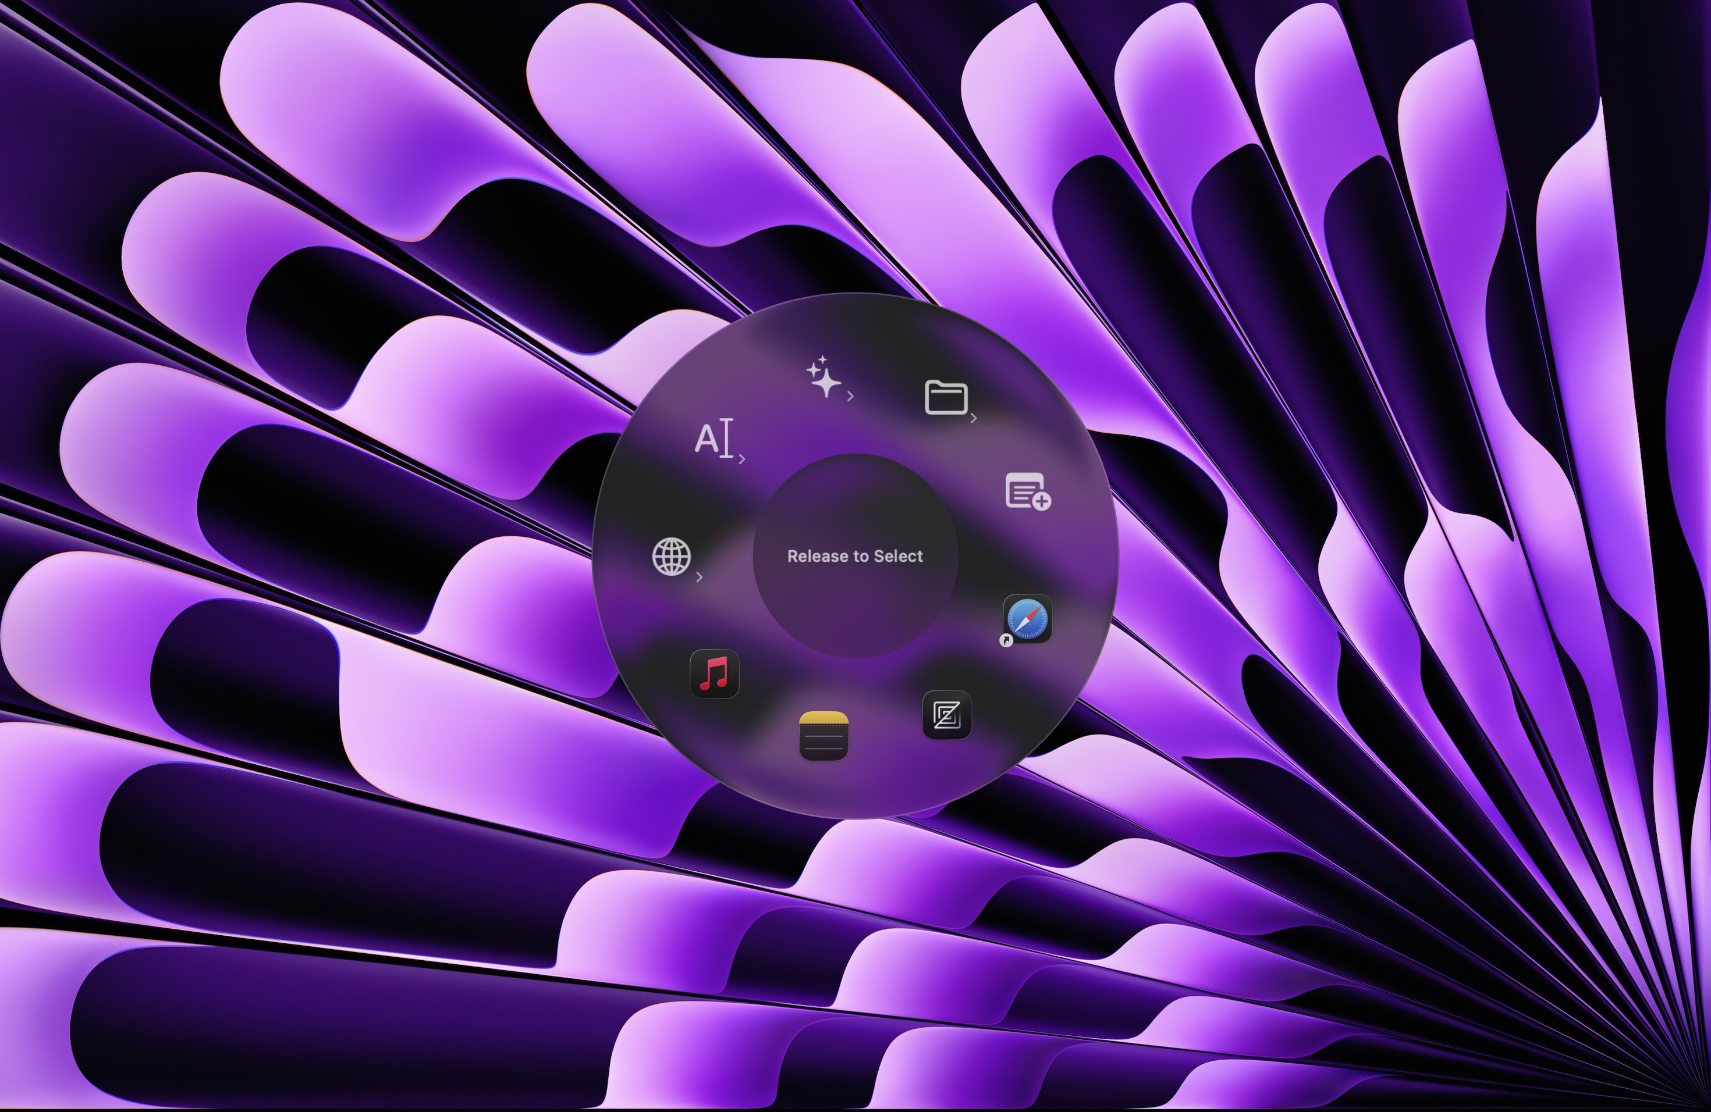Click the alias arrow badge on Safari

(x=1006, y=640)
